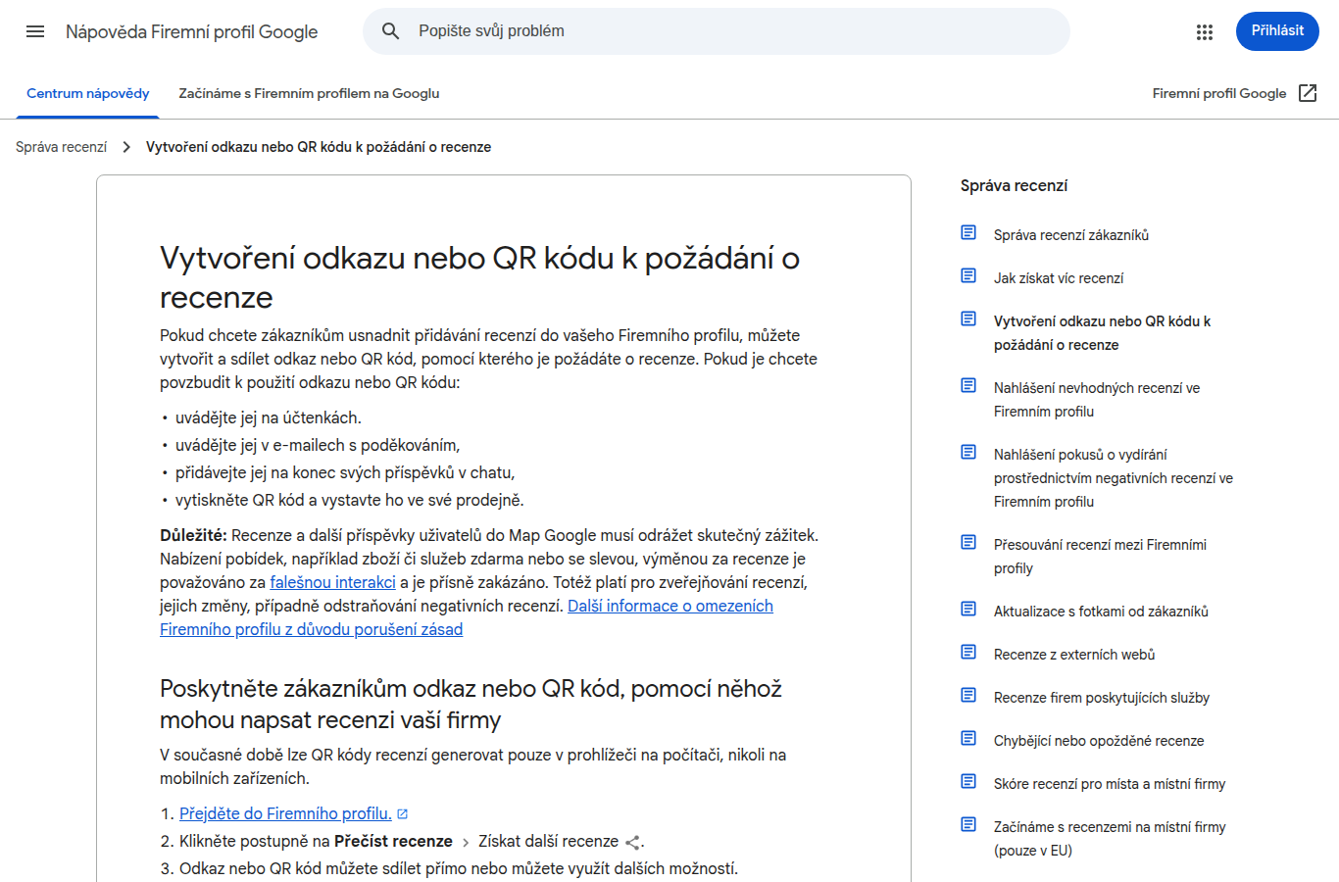The height and width of the screenshot is (882, 1339).
Task: Click article icon beside Chybějící nebo opožděné recenze
Action: 968,738
